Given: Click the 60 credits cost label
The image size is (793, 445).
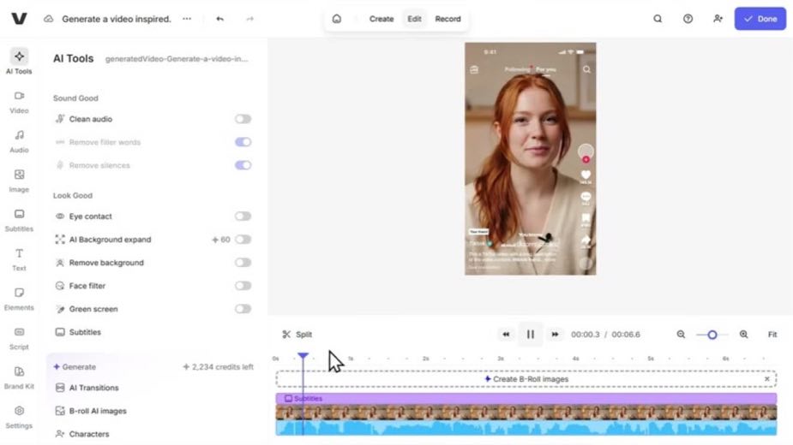Looking at the screenshot, I should pos(221,240).
